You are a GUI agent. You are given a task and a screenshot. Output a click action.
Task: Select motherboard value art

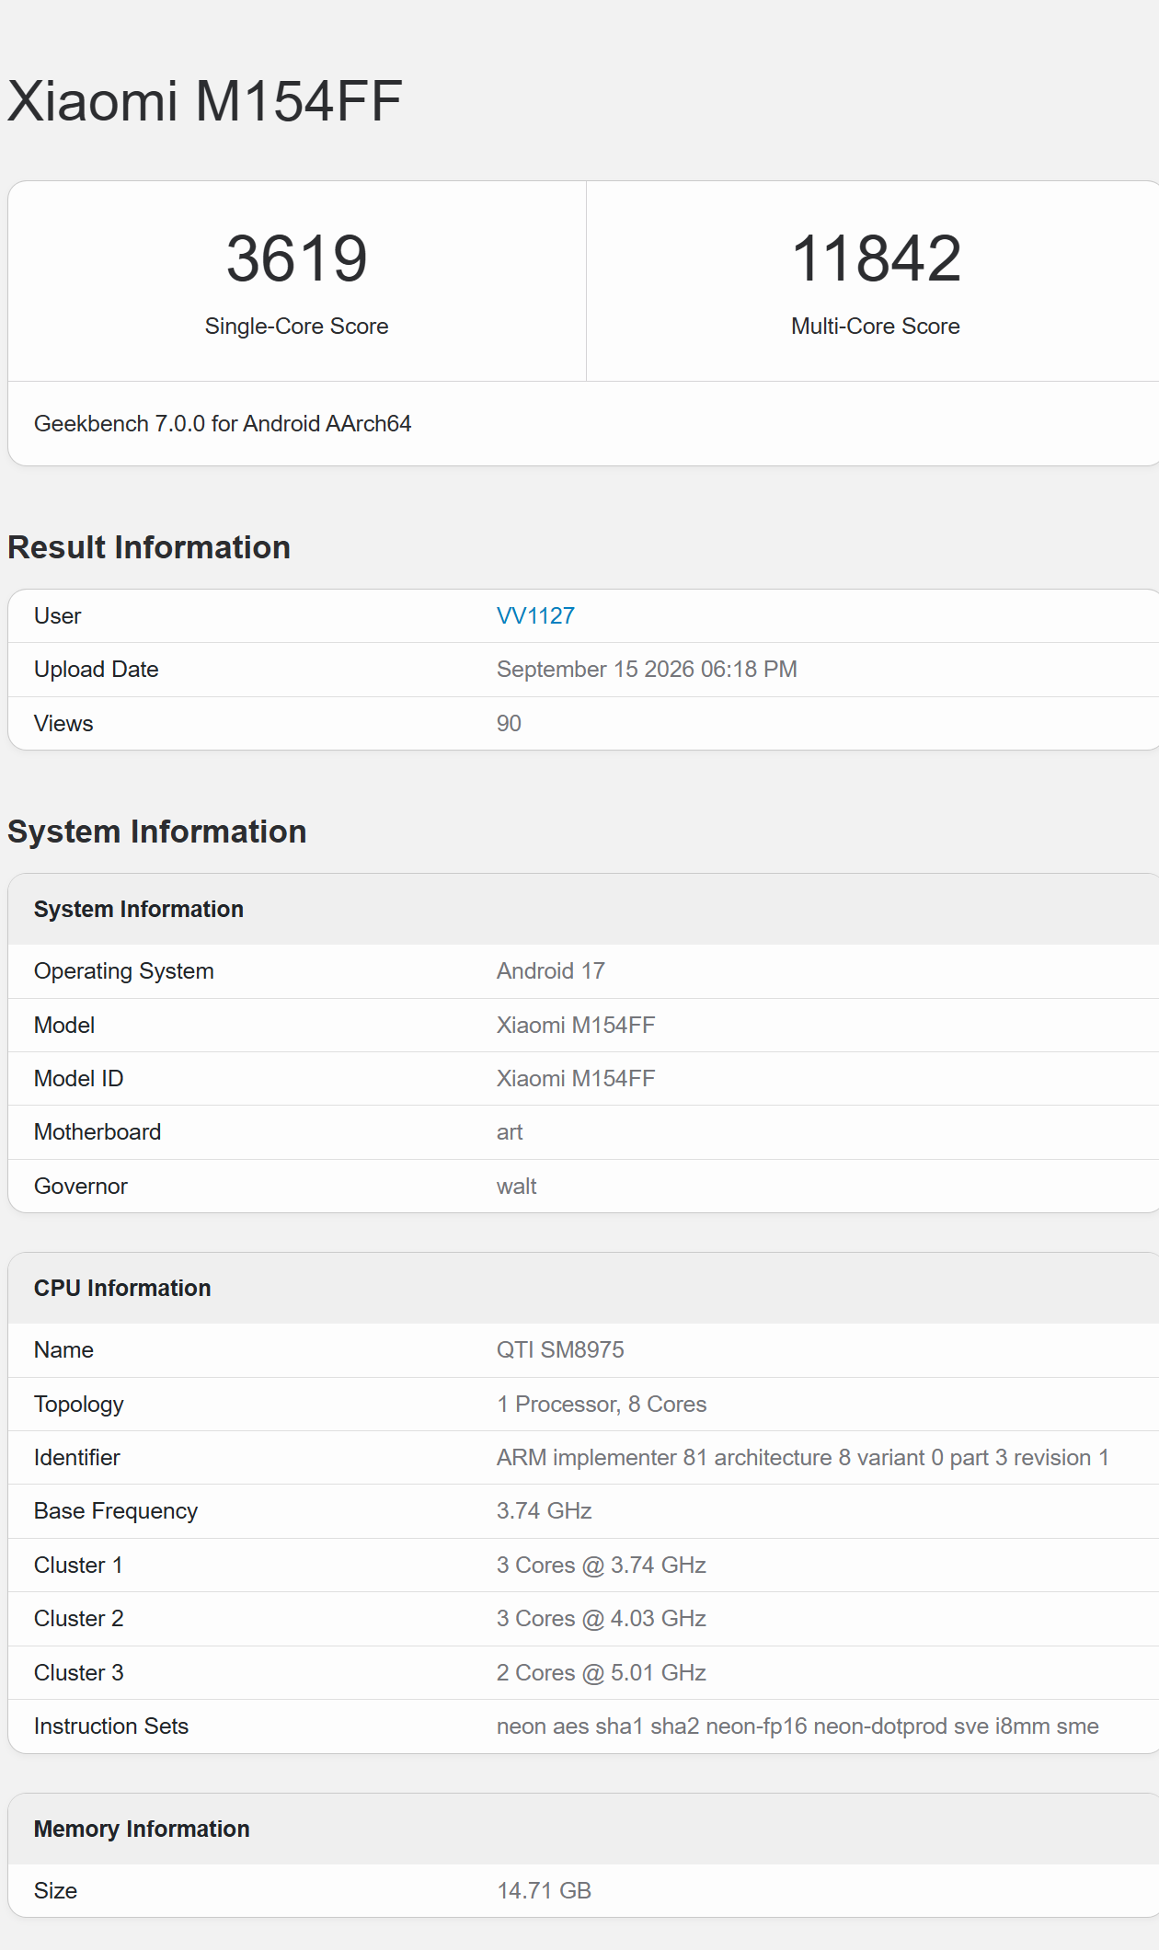510,1131
